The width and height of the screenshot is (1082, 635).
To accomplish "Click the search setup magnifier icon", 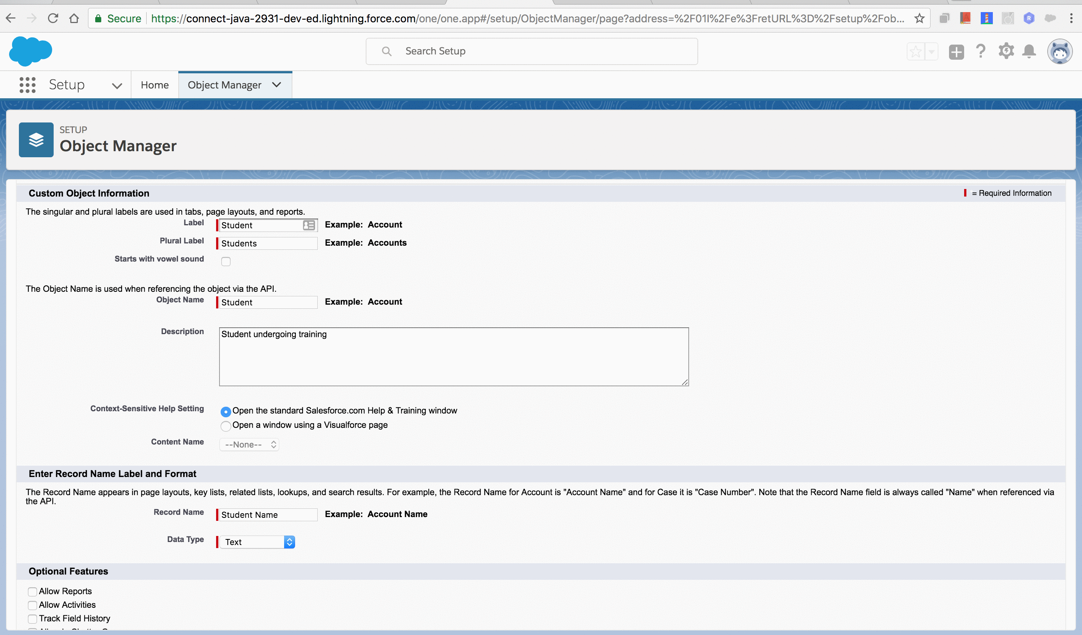I will point(385,51).
